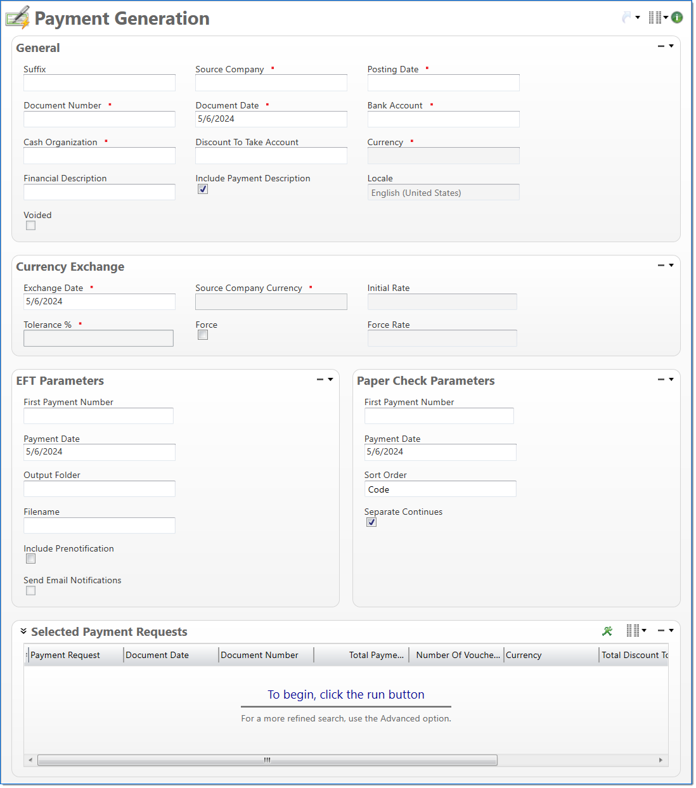Minimize the Paper Check Parameters panel
This screenshot has height=788, width=696.
[x=661, y=380]
